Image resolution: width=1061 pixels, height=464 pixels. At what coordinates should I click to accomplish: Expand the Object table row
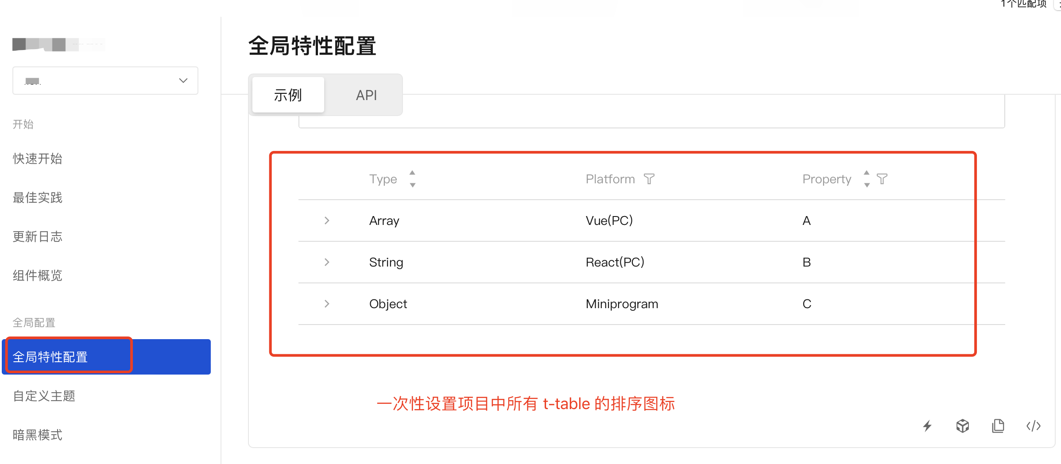[x=327, y=304]
